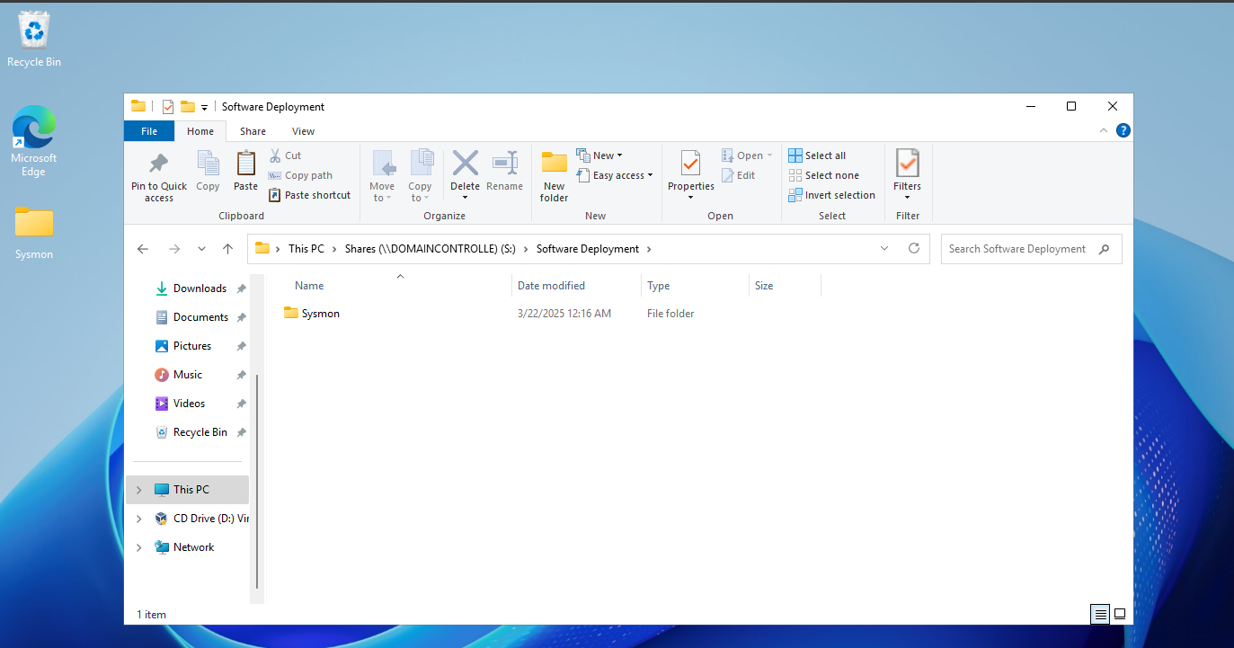This screenshot has height=648, width=1234.
Task: Expand the This PC tree node
Action: click(x=138, y=490)
